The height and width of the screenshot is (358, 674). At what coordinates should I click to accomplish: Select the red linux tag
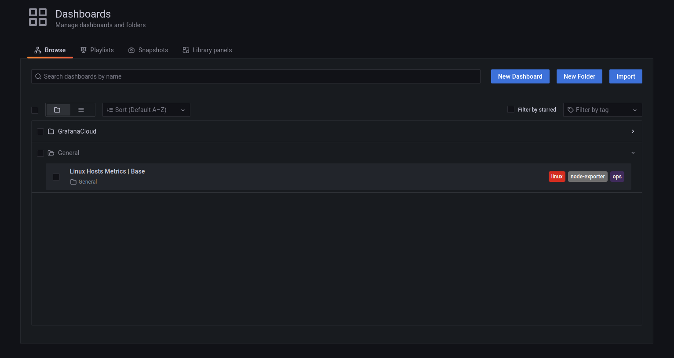click(557, 177)
